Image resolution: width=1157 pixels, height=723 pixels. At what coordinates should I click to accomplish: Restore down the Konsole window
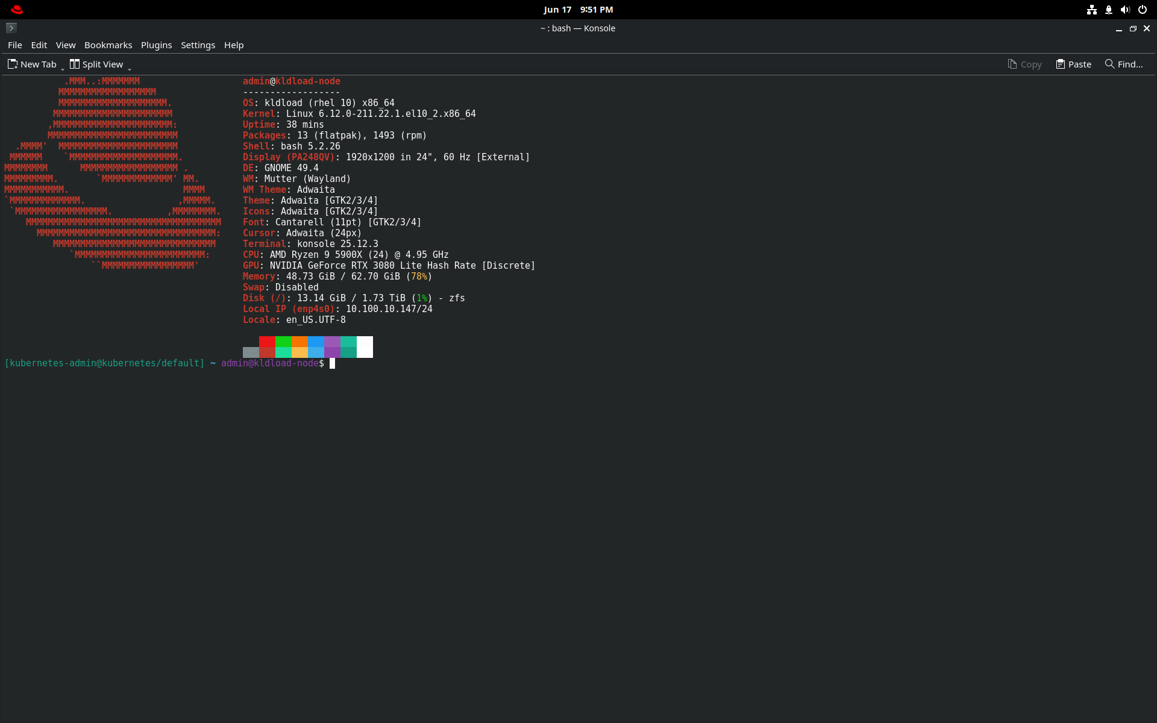[1133, 28]
